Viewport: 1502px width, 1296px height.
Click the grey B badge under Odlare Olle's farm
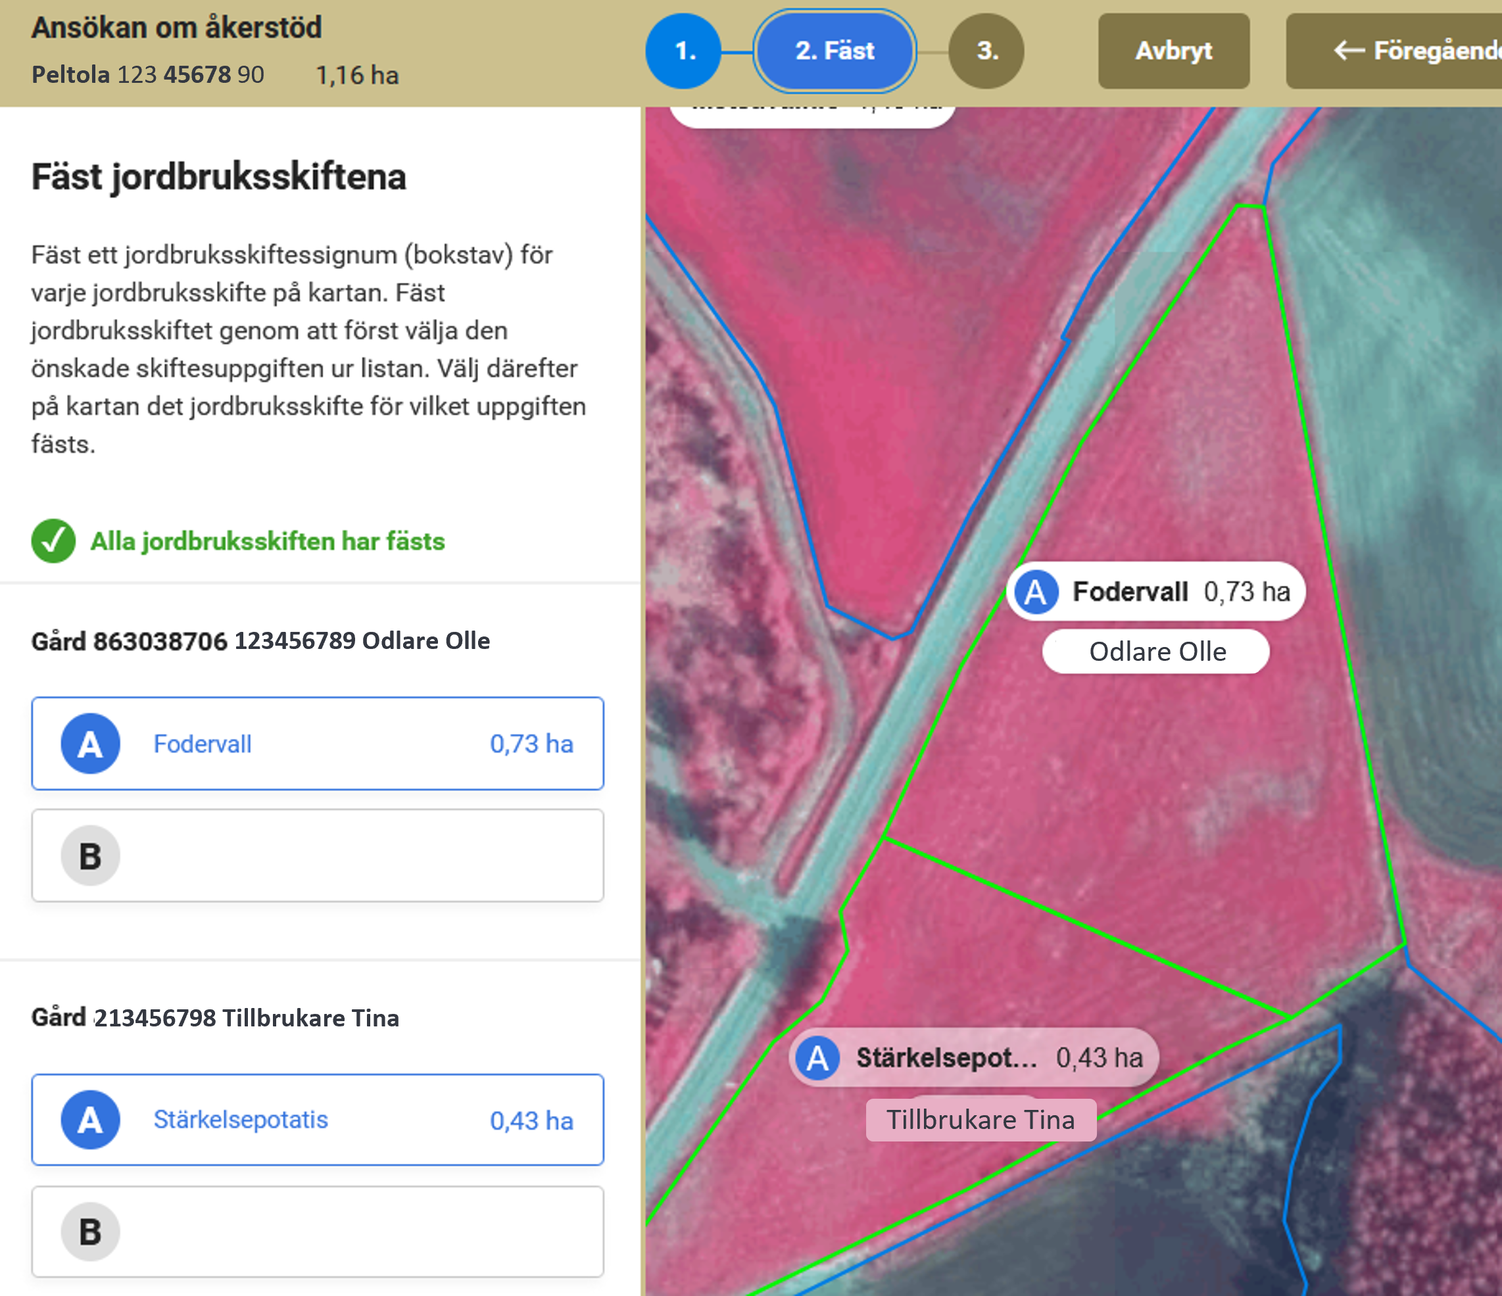coord(90,856)
